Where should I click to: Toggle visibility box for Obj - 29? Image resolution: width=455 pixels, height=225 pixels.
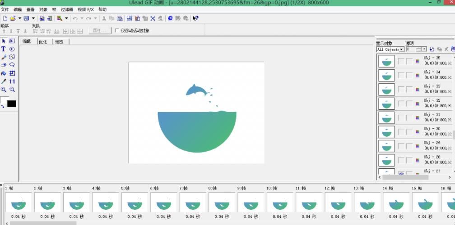tap(401, 146)
